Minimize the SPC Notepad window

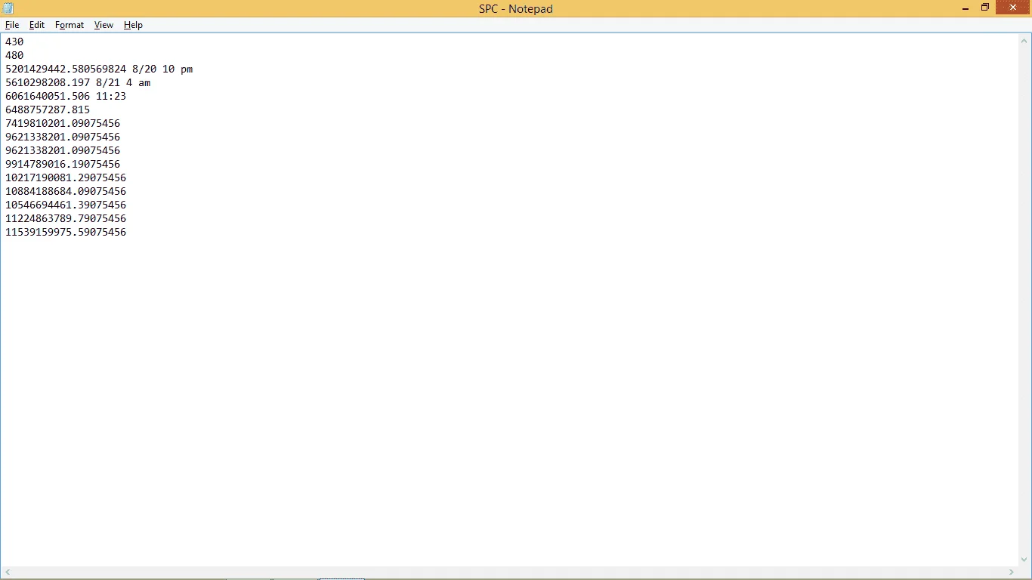[966, 8]
